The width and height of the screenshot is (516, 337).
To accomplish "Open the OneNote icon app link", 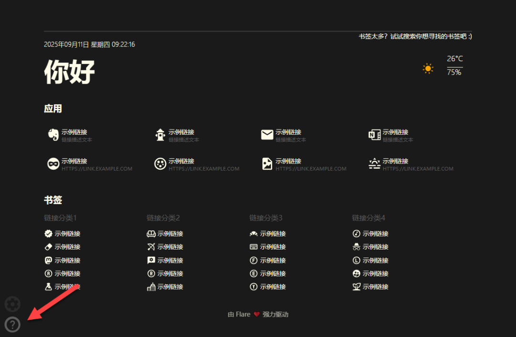I will pos(391,135).
